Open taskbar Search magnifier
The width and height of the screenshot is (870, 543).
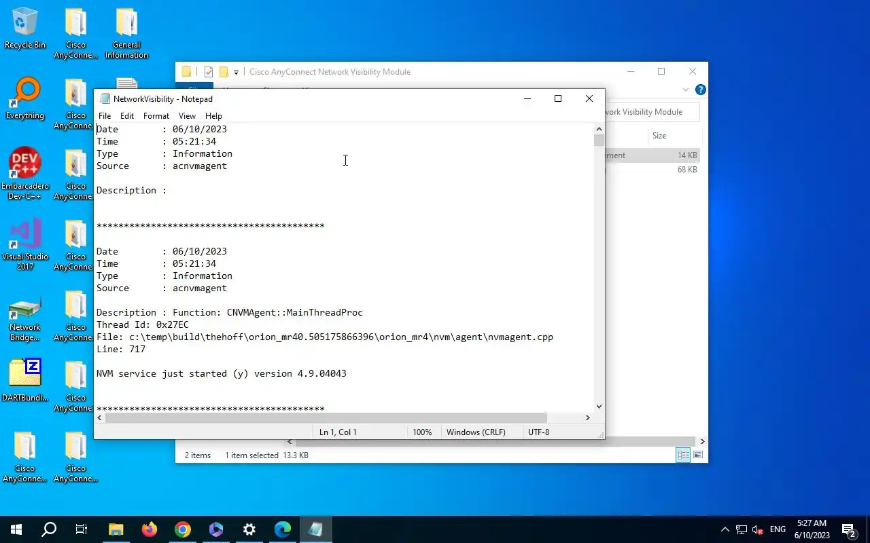49,529
